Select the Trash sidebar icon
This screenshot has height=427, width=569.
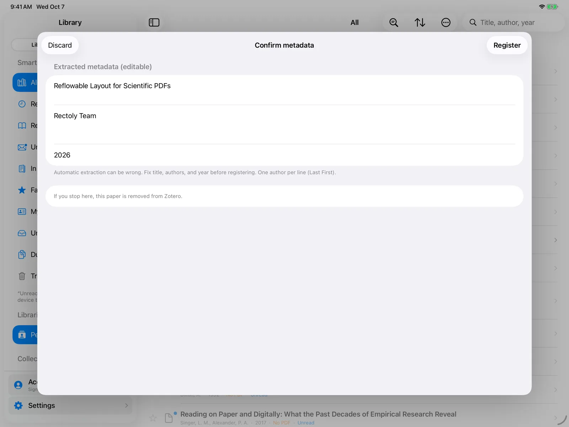pyautogui.click(x=22, y=276)
